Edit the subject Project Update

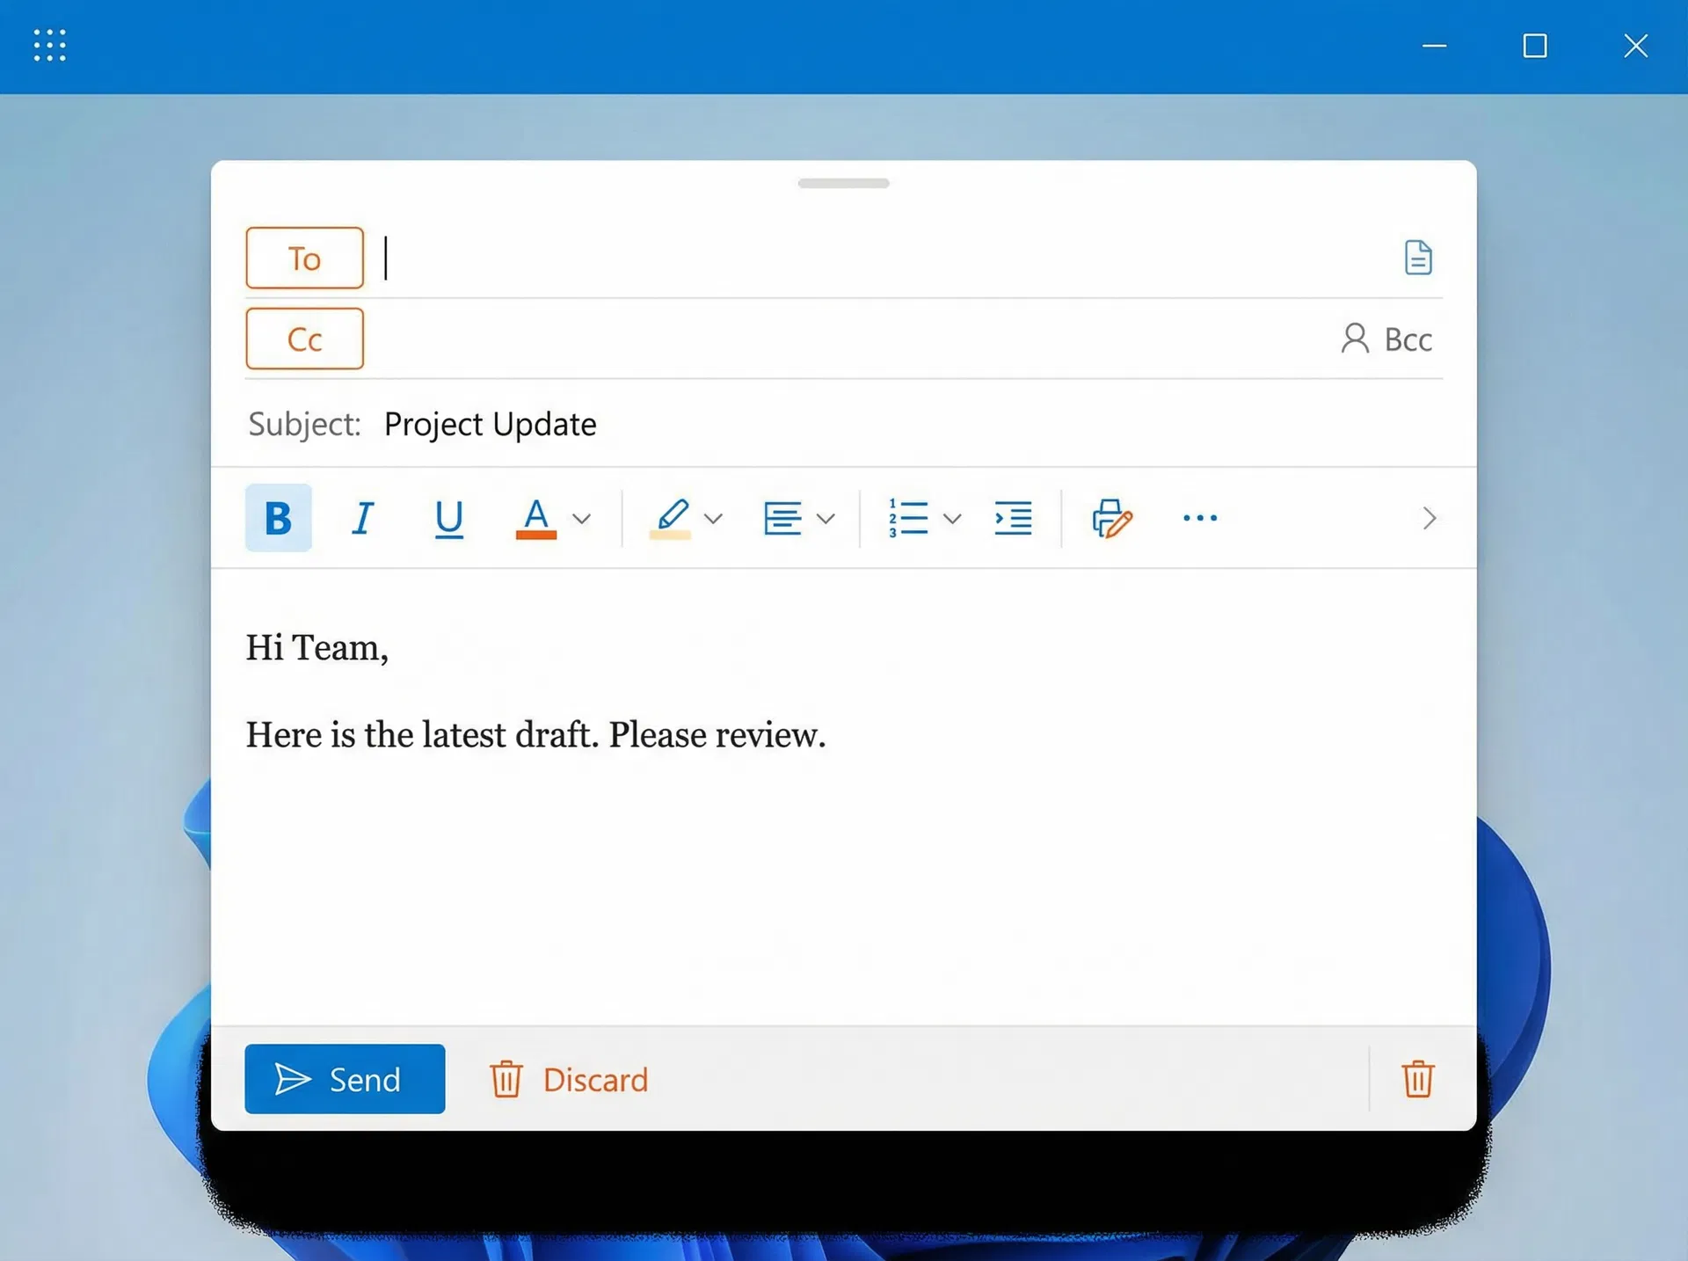[x=491, y=424]
